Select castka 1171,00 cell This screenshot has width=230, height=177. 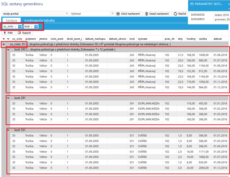point(204,152)
